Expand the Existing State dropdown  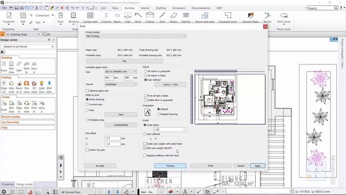point(38,34)
